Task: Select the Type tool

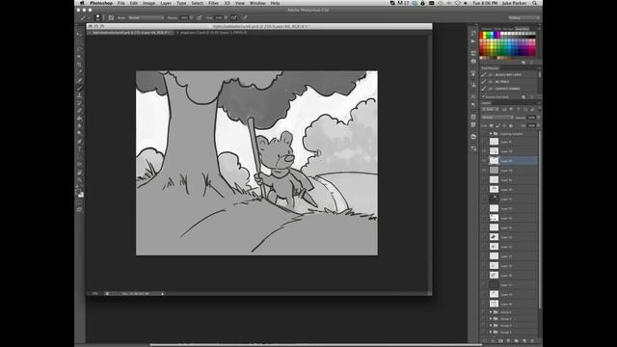Action: coord(80,148)
